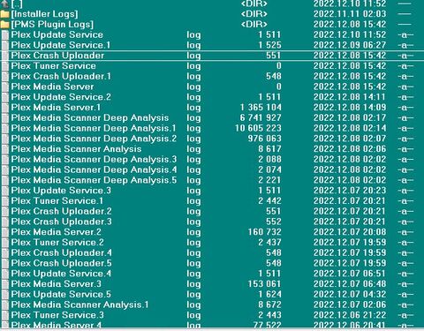Select file name Plex Media Server.1
This screenshot has width=424, height=331.
(x=56, y=108)
